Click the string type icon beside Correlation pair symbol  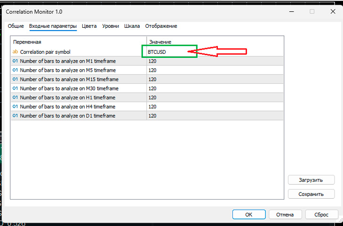point(15,52)
